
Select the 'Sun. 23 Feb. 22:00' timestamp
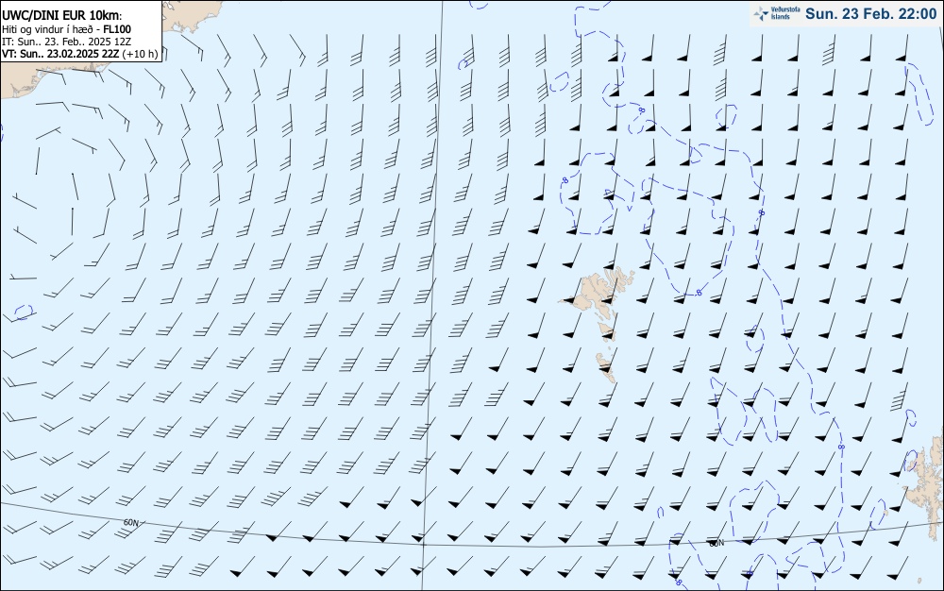pos(870,14)
